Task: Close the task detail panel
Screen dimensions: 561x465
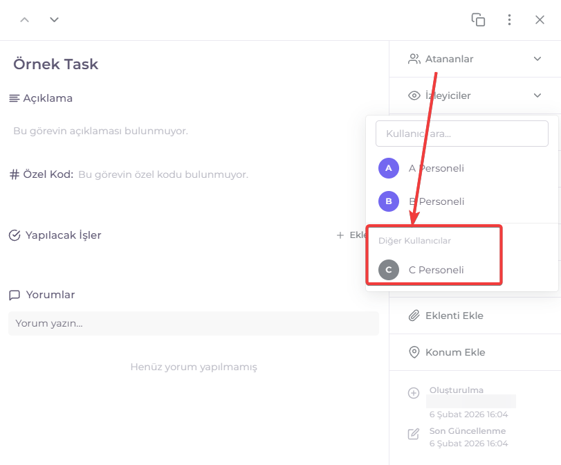Action: (x=540, y=19)
